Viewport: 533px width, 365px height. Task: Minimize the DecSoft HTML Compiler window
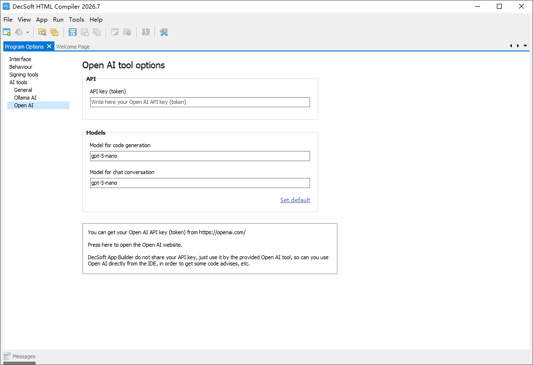478,6
